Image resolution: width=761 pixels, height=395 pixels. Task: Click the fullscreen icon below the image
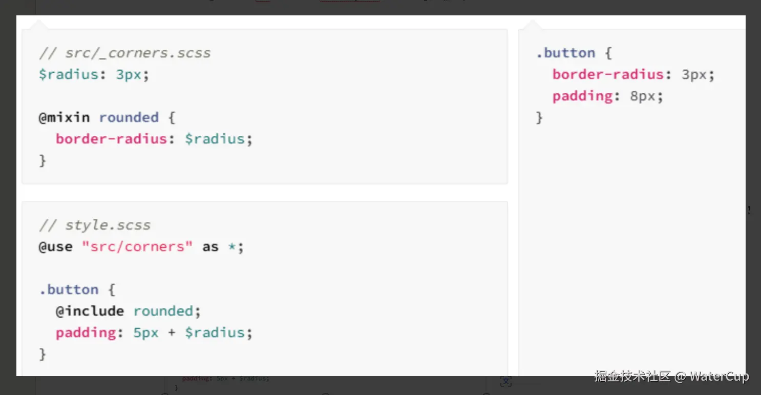(505, 381)
